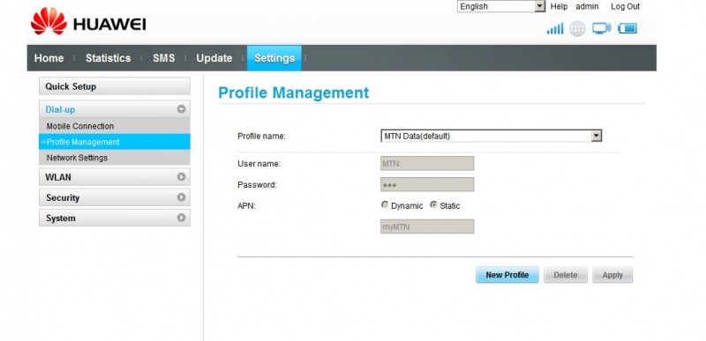
Task: Select the Dynamic APN radio button
Action: [x=385, y=205]
